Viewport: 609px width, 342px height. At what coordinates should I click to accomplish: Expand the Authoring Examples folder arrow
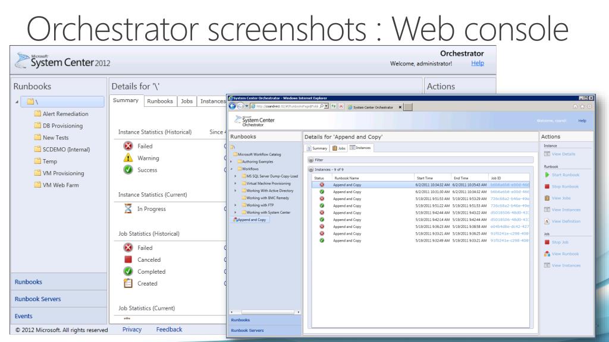pyautogui.click(x=232, y=161)
